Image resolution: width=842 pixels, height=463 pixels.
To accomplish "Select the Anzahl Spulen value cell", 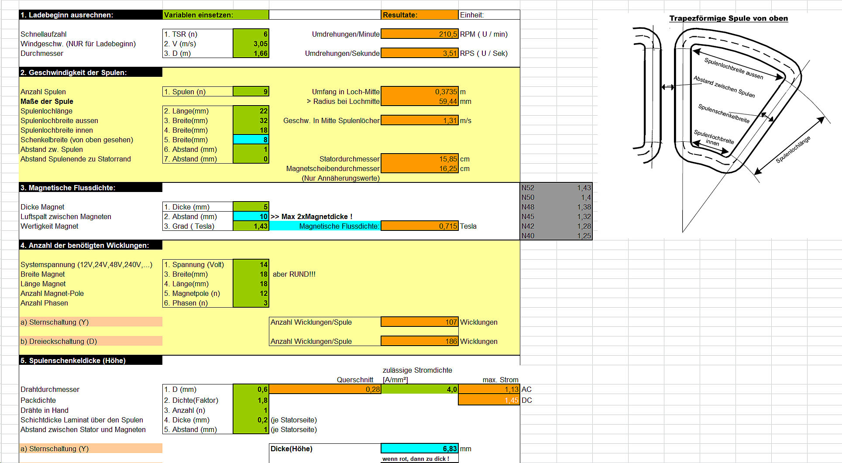I will (251, 92).
